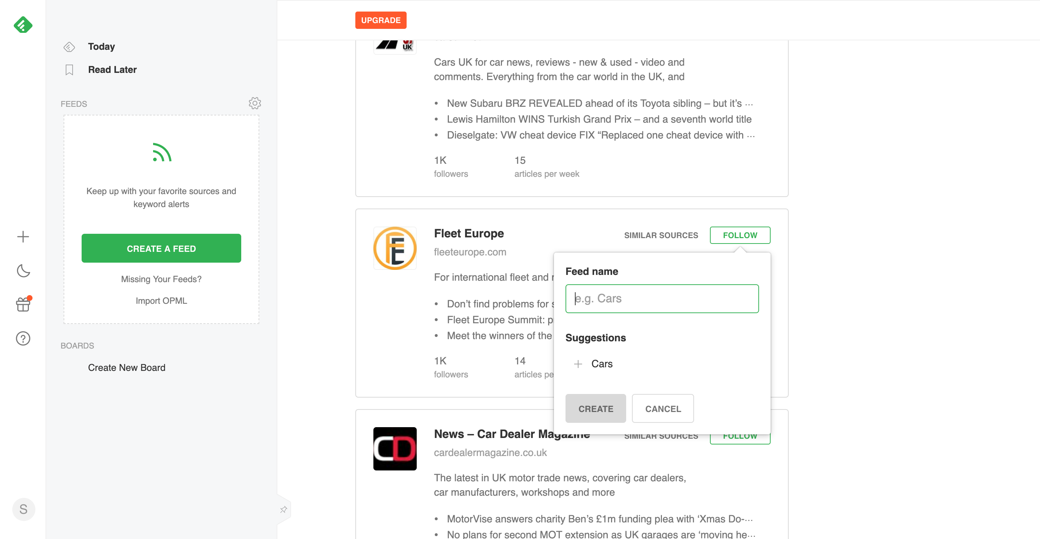1040x539 pixels.
Task: Click the Create New Board option
Action: pyautogui.click(x=126, y=367)
